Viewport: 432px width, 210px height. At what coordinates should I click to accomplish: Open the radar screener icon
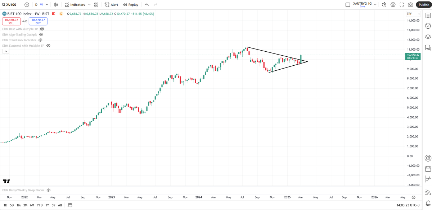(428, 158)
